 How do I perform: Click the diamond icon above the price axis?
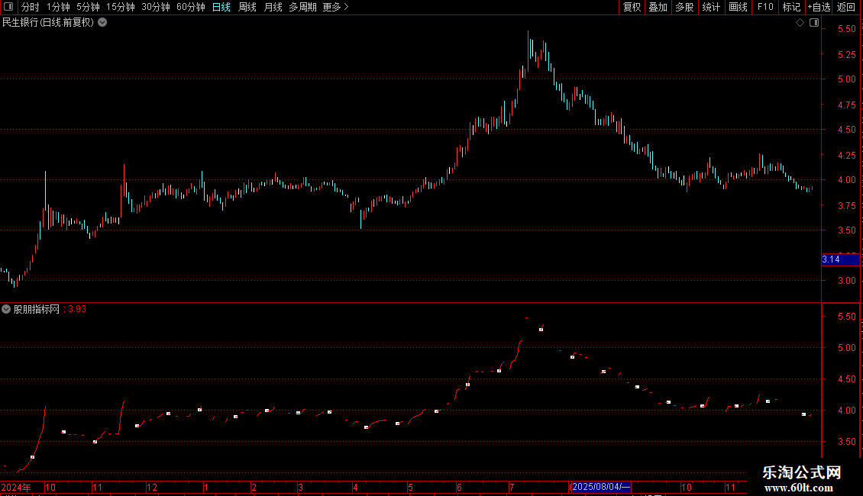800,23
